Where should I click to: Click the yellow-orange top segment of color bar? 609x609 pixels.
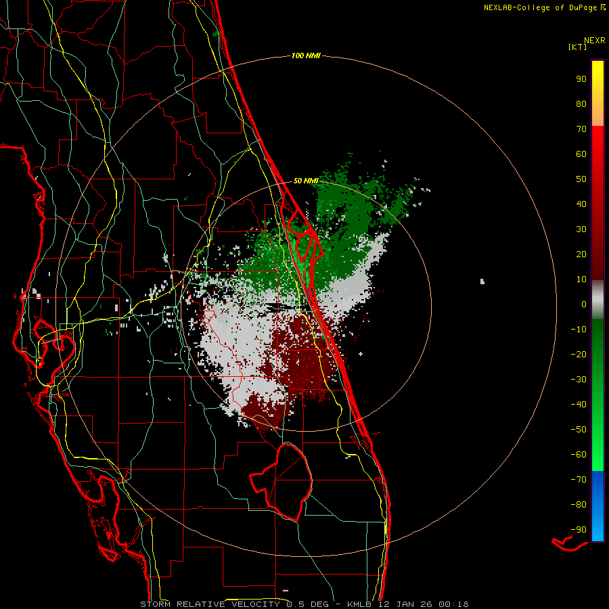[597, 93]
